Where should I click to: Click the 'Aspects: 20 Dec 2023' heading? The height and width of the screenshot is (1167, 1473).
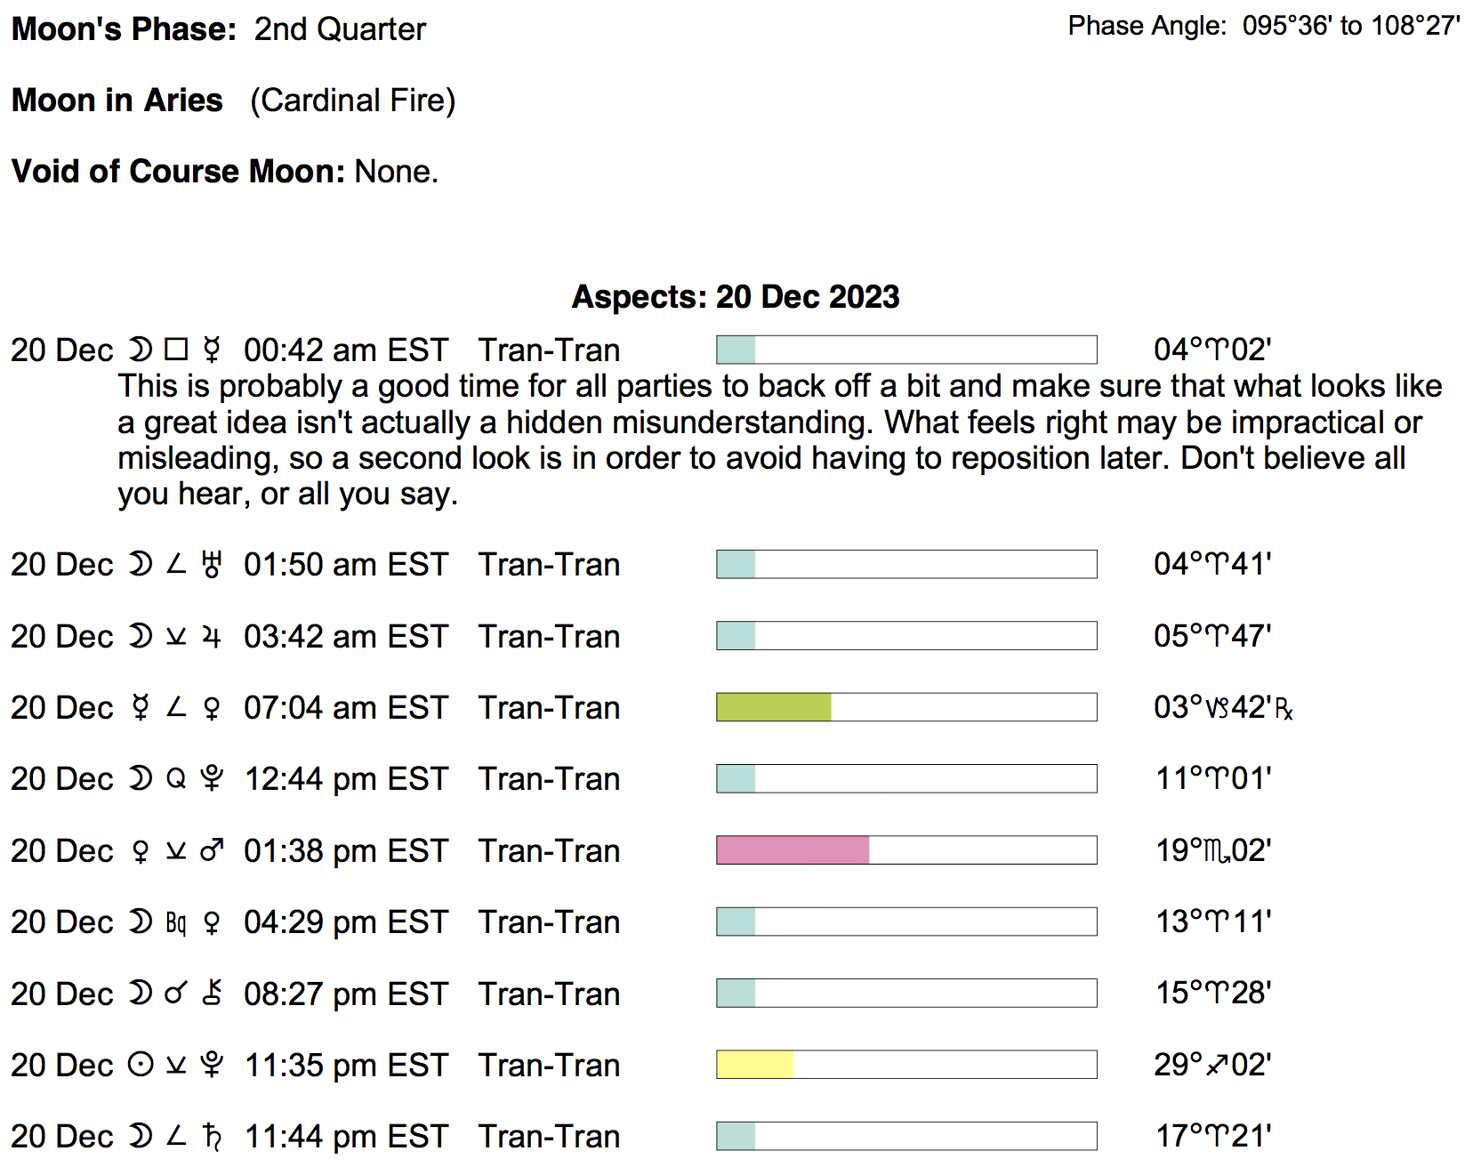(736, 297)
